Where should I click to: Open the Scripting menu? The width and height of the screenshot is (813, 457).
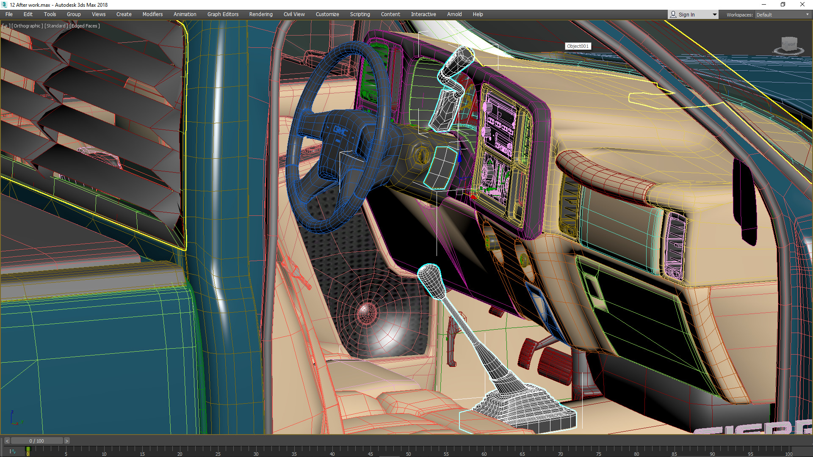(x=359, y=14)
